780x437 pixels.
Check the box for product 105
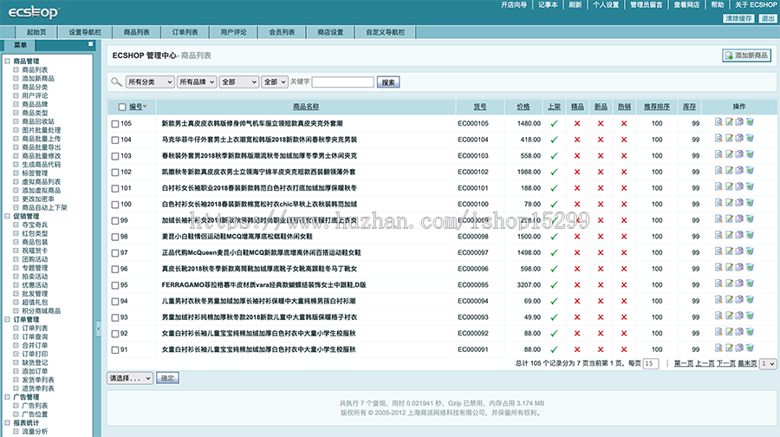click(x=115, y=124)
